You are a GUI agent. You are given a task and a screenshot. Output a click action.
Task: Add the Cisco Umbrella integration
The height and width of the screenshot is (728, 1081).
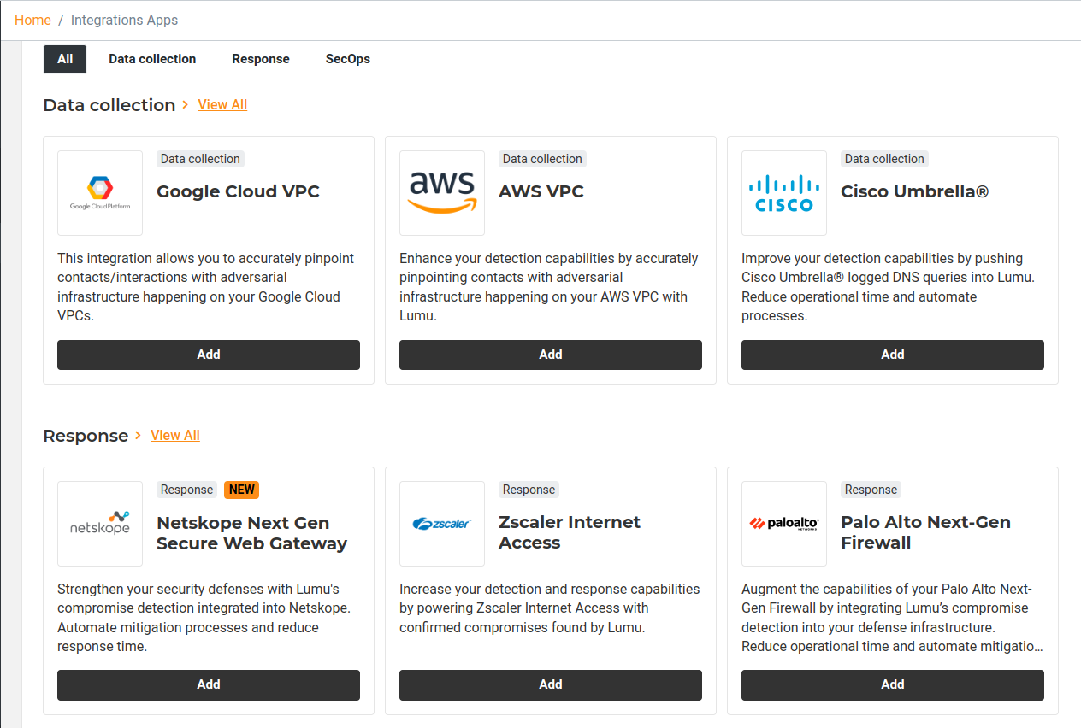[893, 355]
